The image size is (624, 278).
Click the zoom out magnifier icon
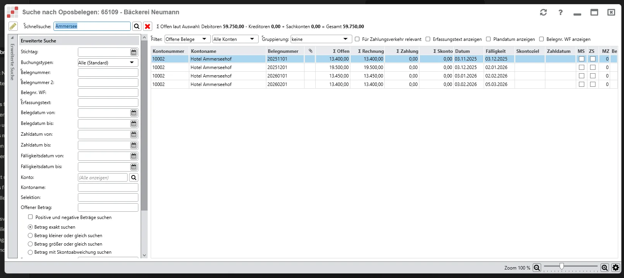[x=537, y=268]
